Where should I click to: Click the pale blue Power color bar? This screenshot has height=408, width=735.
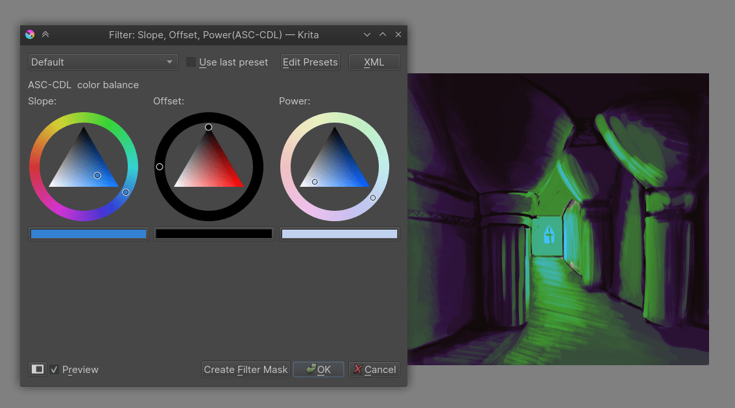click(339, 234)
